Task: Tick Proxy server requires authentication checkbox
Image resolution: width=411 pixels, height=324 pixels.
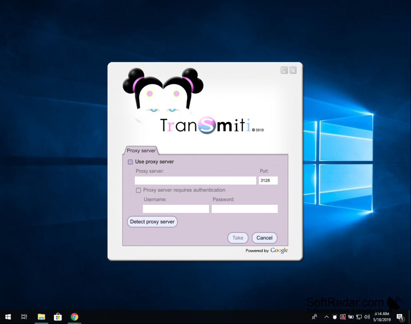Action: (139, 190)
